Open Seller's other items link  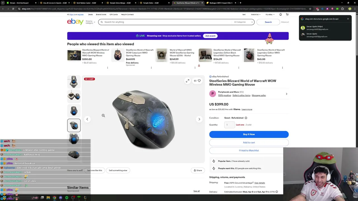point(241,95)
